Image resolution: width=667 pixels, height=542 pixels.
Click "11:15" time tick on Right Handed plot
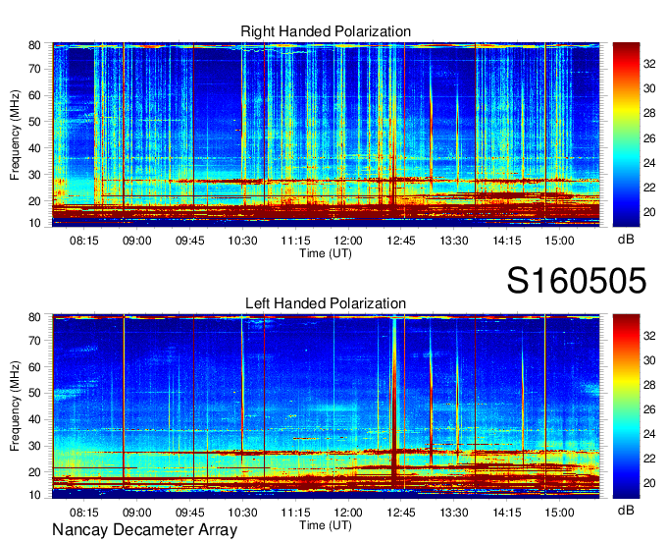295,241
